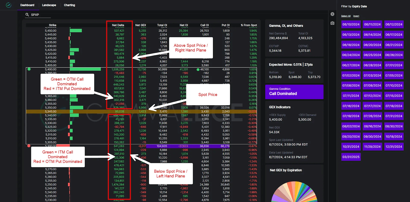Click the search magnifier icon
The height and width of the screenshot is (202, 410).
(x=27, y=15)
